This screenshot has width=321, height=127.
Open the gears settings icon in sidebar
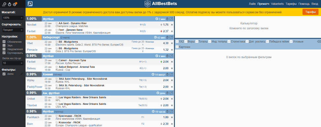[x=4, y=4]
